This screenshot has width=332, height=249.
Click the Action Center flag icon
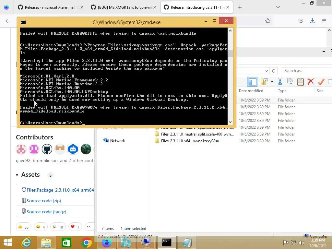pos(286,243)
